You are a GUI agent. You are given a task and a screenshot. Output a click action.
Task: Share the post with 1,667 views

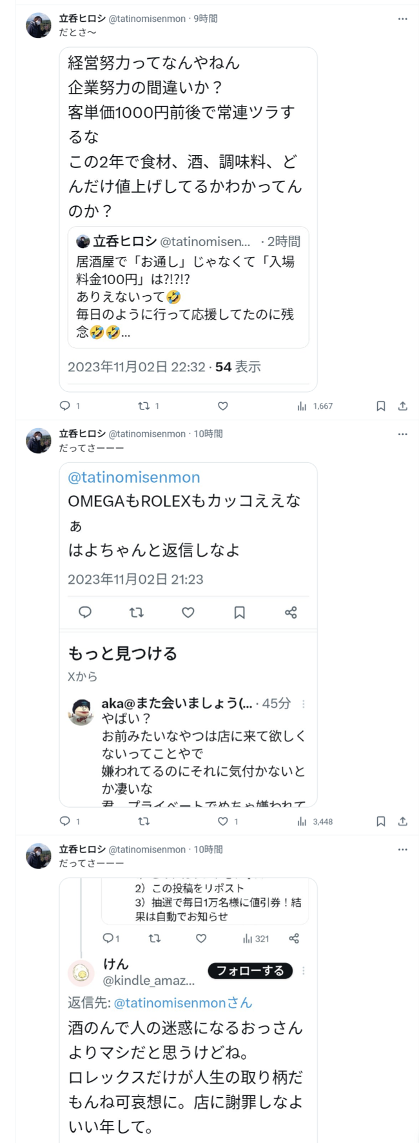403,406
